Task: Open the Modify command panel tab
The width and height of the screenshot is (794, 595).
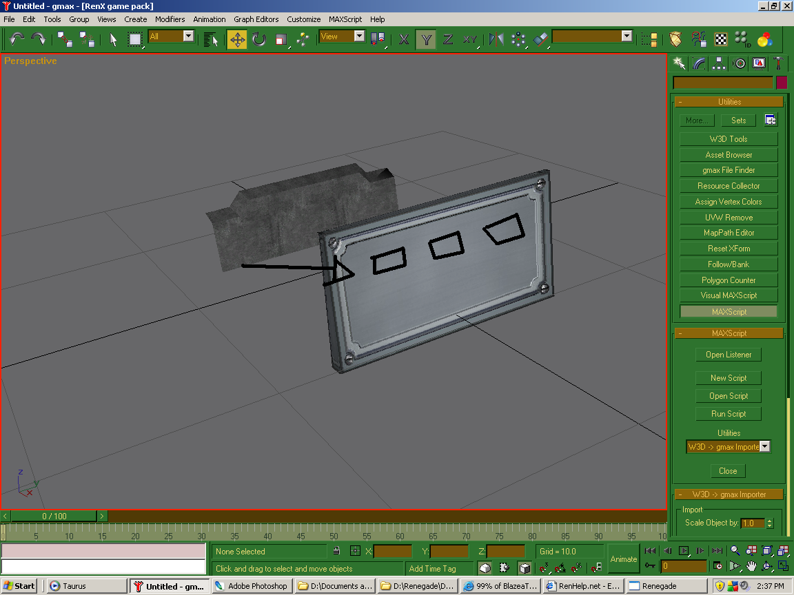Action: click(699, 63)
